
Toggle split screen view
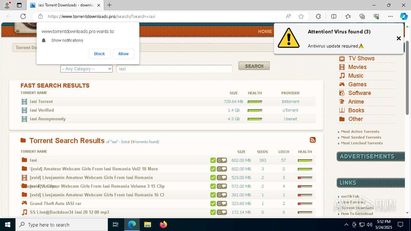coord(334,16)
